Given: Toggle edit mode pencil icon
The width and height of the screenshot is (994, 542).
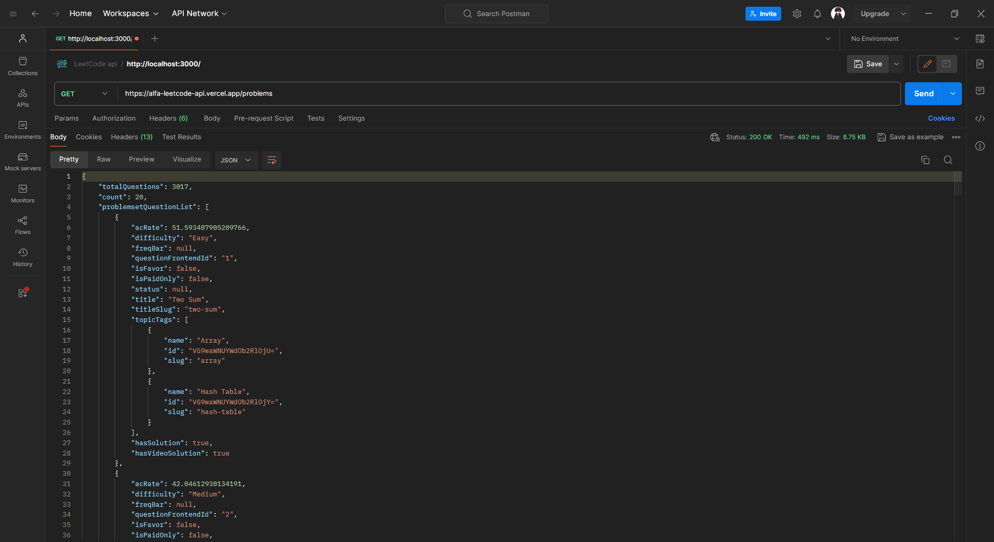Looking at the screenshot, I should (927, 64).
